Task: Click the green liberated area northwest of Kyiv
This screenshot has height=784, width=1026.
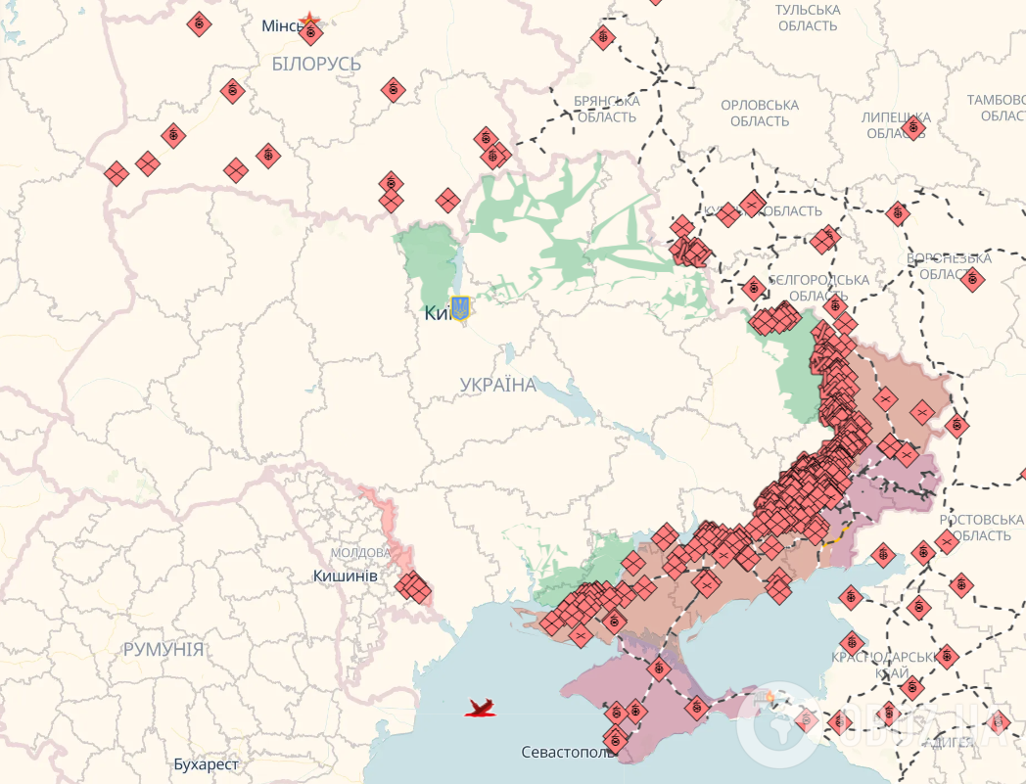Action: (428, 262)
